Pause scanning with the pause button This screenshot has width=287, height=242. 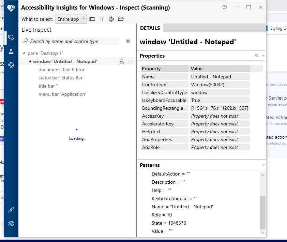point(102,19)
